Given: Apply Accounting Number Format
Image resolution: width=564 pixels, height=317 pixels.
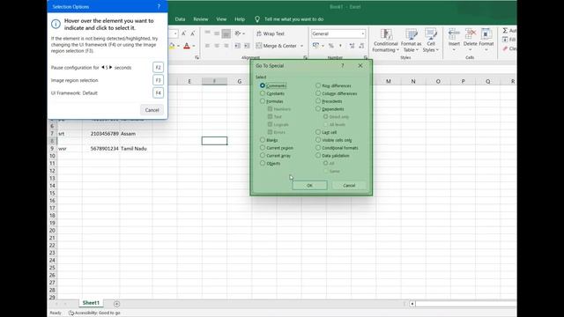Looking at the screenshot, I should click(x=315, y=46).
